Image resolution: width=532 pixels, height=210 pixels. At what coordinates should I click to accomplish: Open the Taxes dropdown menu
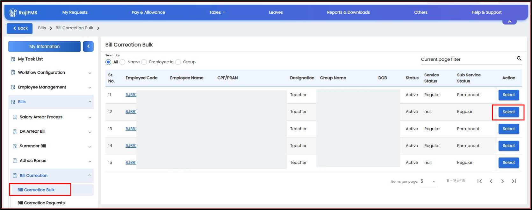point(217,12)
